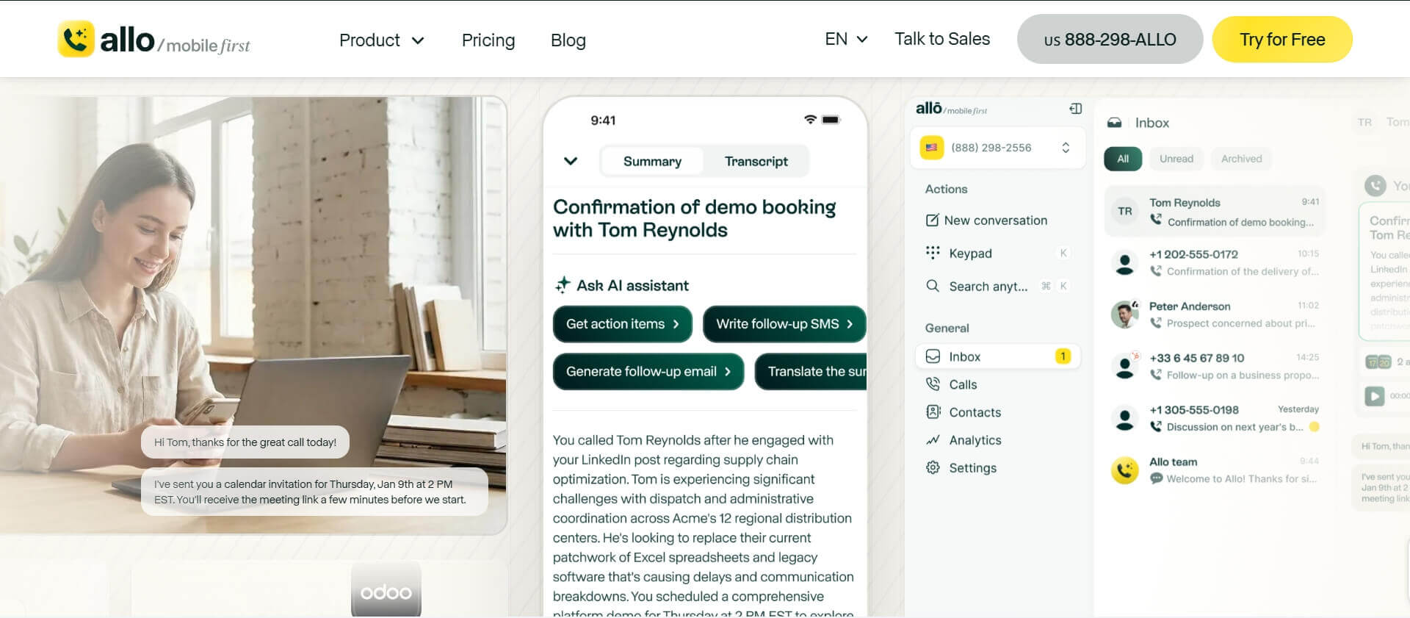Click the avatar on the +1 305-555-0198 row

[1124, 418]
